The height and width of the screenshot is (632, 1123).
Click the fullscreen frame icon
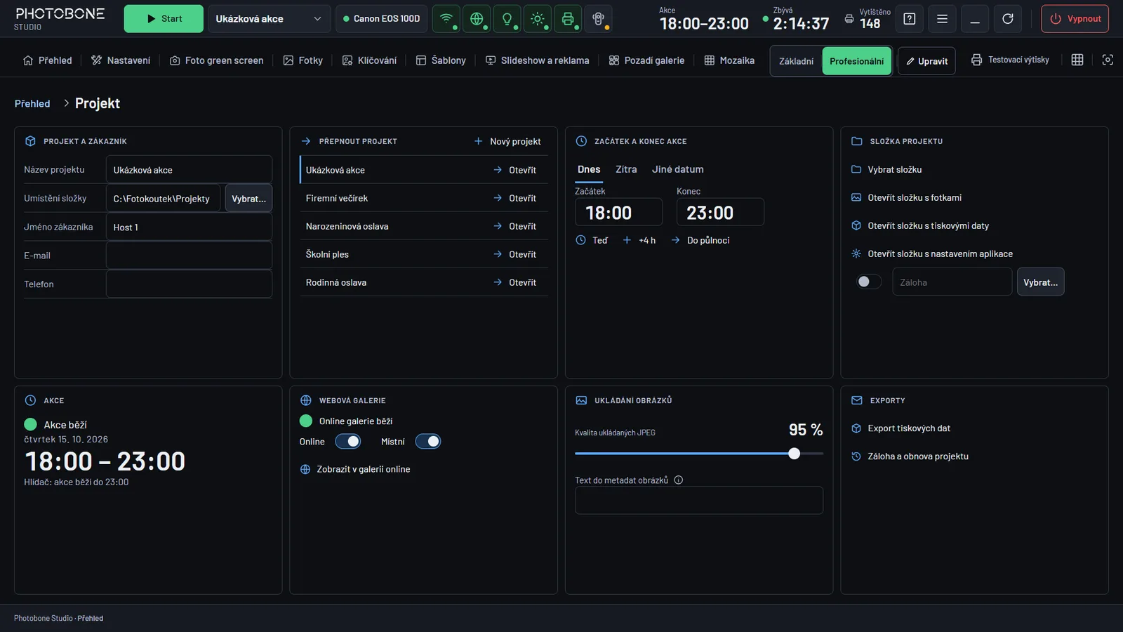point(1108,60)
